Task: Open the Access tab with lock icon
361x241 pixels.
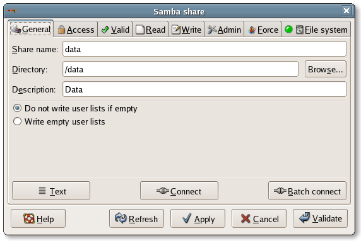Action: (76, 30)
